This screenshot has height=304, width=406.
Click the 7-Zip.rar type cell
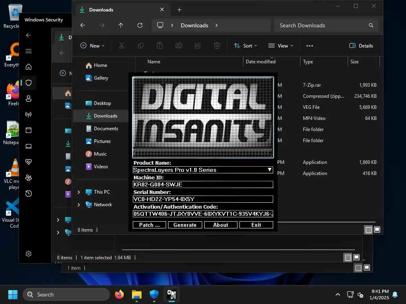point(312,85)
